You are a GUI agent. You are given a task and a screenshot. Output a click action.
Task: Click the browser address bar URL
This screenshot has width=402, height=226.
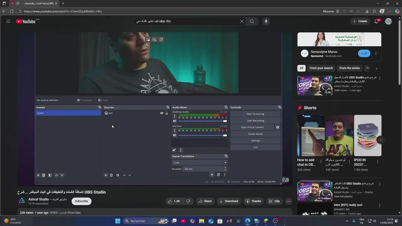pos(63,11)
